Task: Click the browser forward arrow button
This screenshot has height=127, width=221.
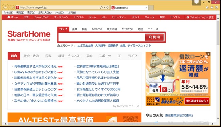Action: [12, 7]
